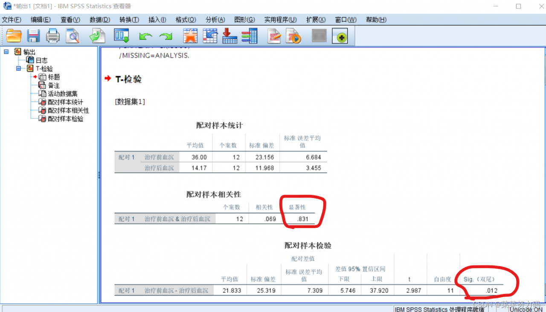Open the 格式(O) menu

(x=186, y=20)
